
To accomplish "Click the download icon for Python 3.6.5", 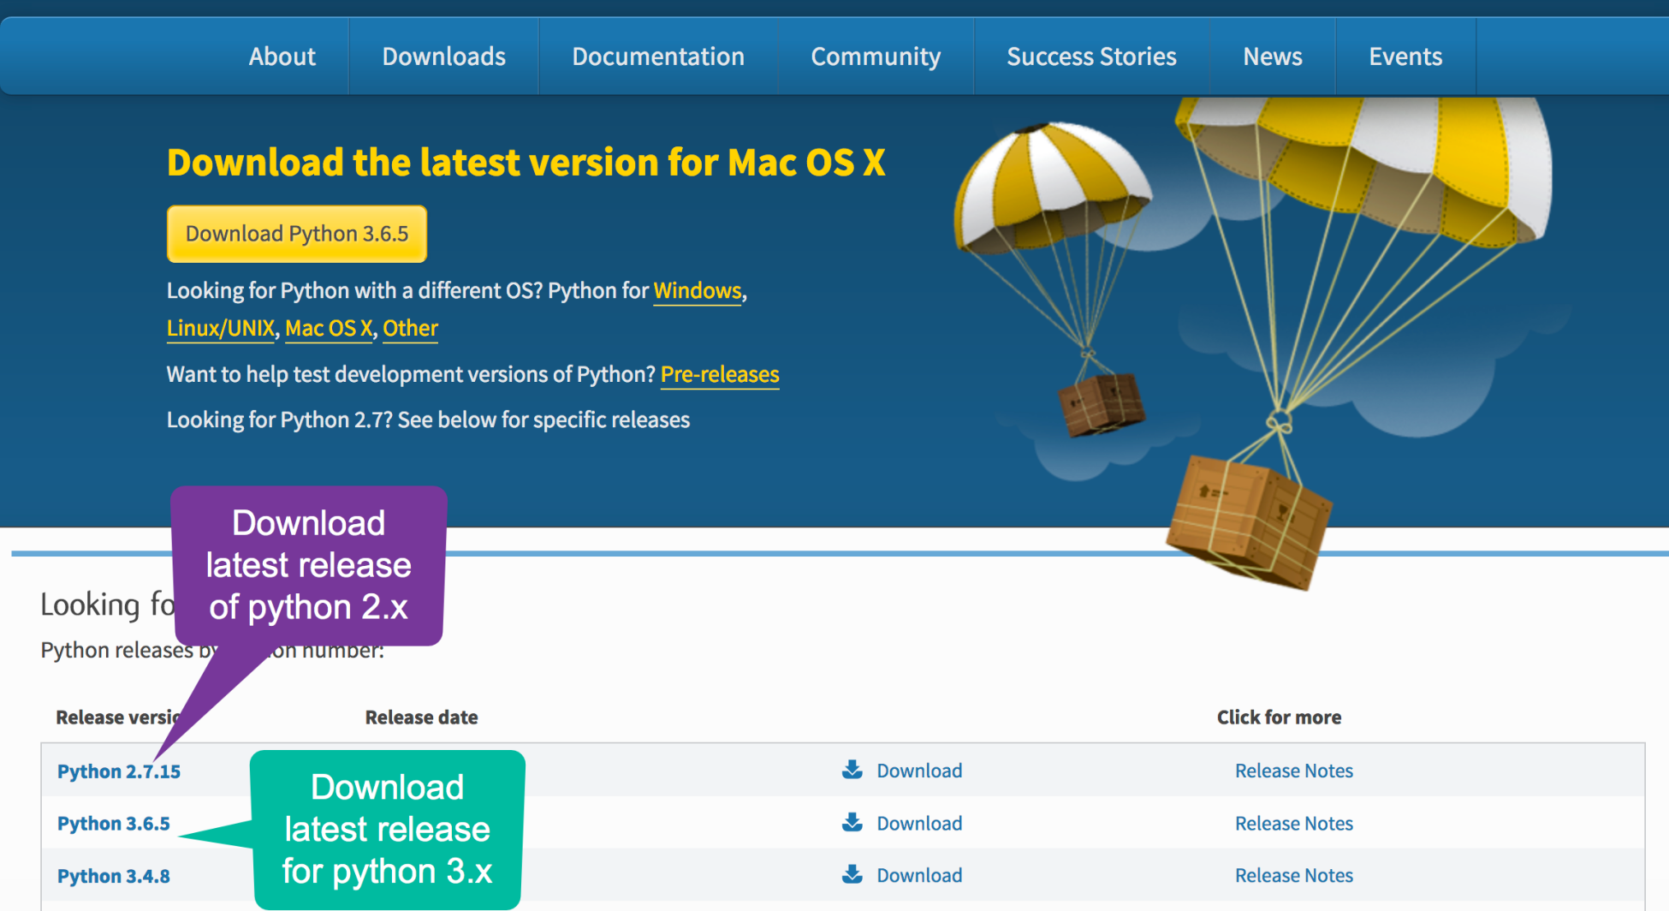I will point(852,822).
